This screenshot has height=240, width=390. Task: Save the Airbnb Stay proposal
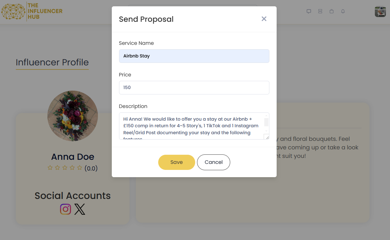(177, 162)
